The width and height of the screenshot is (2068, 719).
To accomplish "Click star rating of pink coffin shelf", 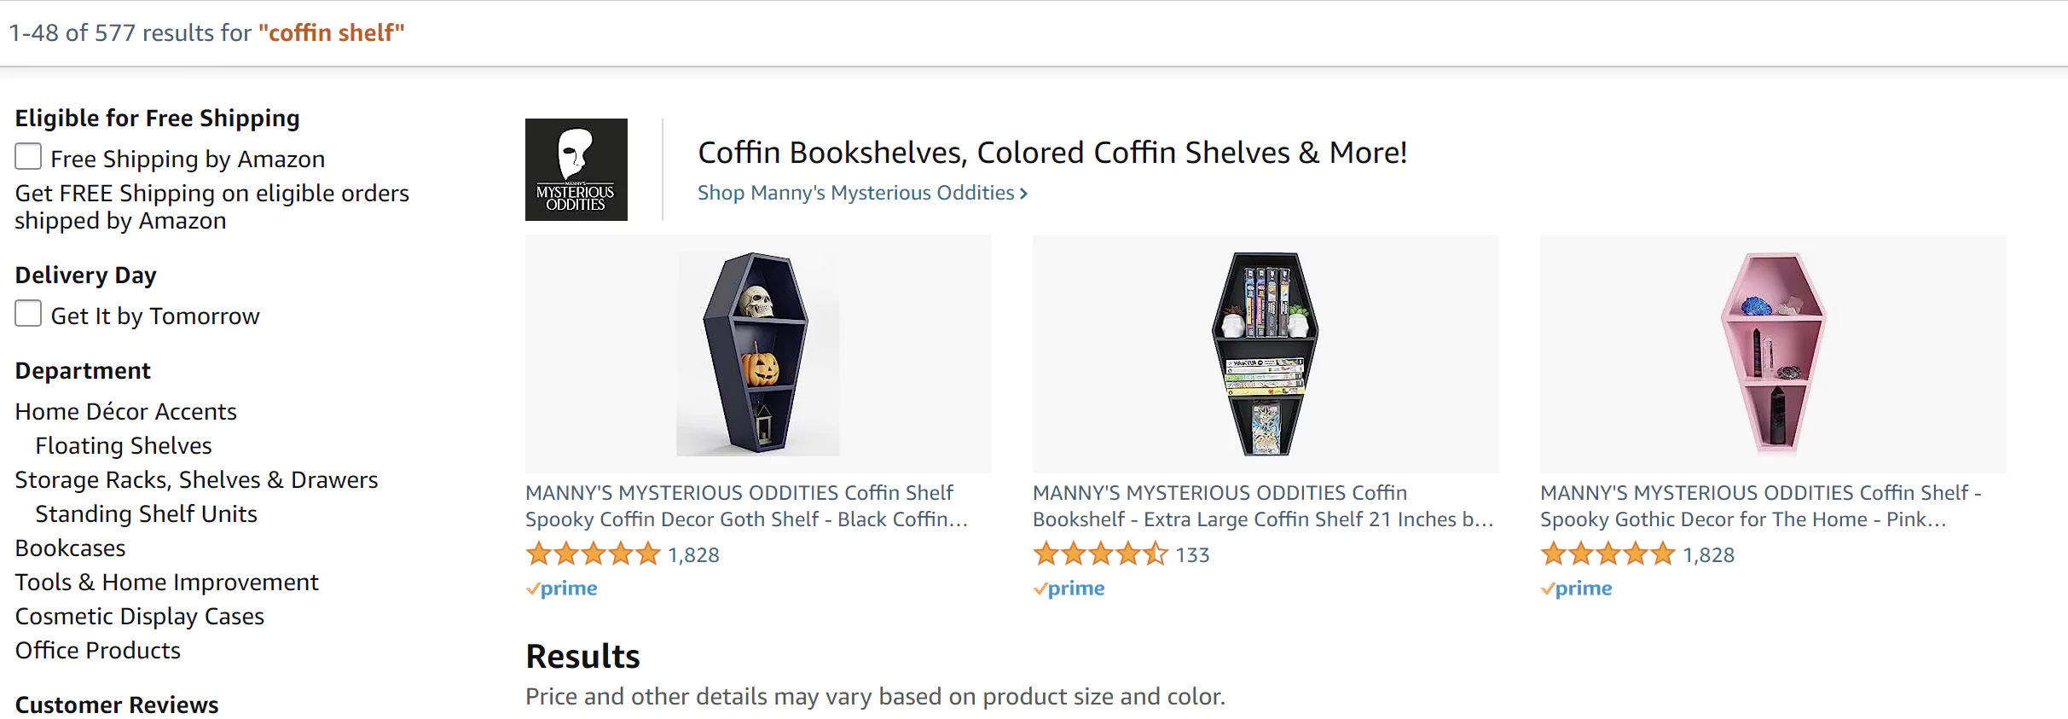I will 1608,554.
